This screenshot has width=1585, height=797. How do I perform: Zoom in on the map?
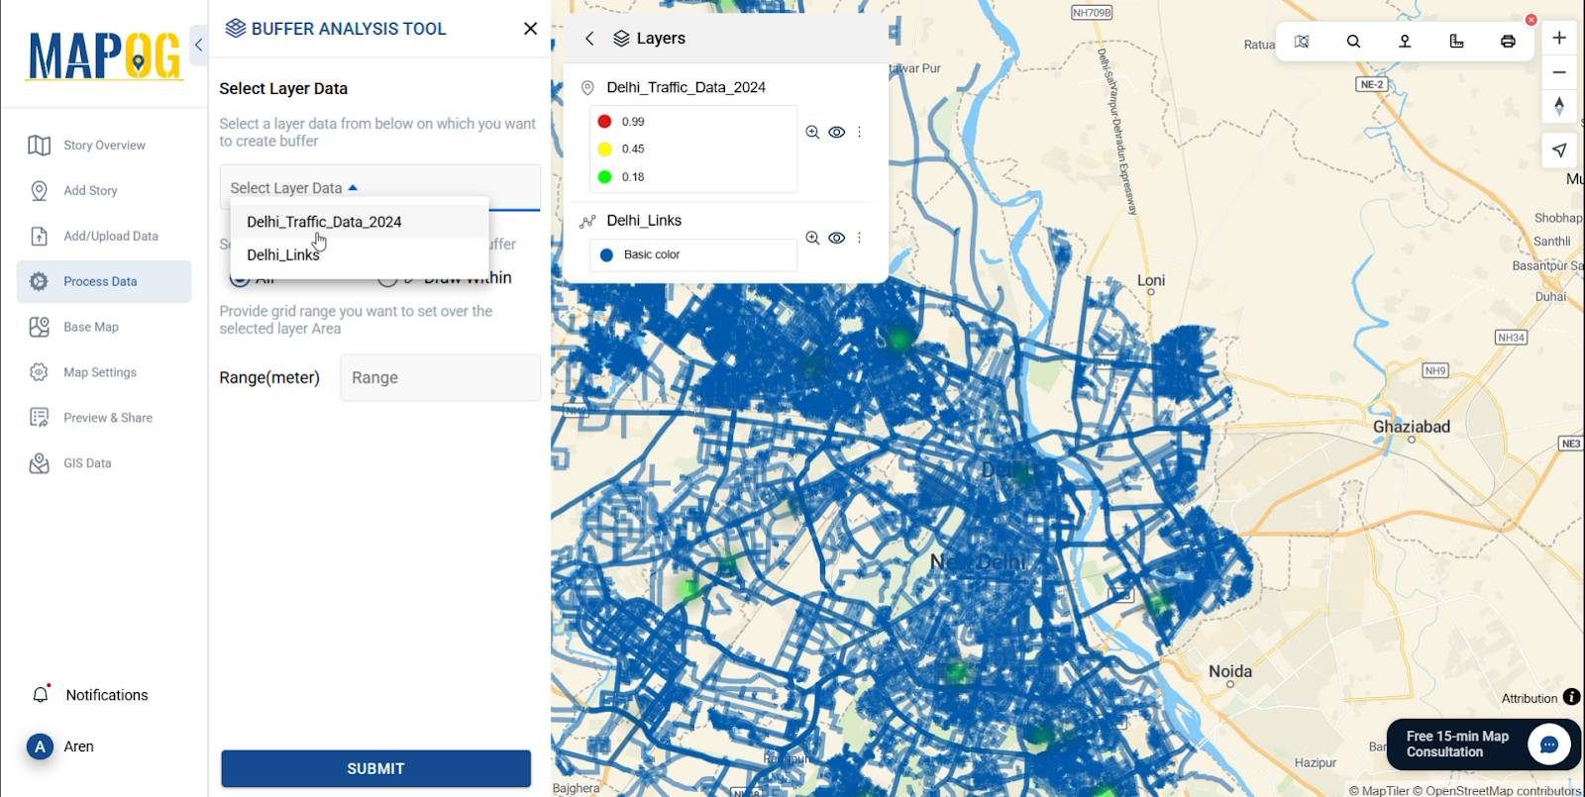[x=1559, y=38]
